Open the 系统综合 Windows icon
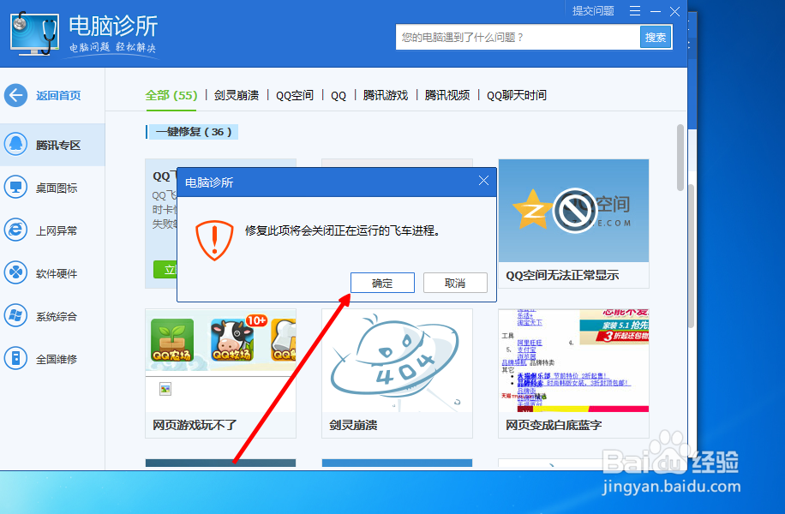Screen dimensions: 785x514 point(16,316)
